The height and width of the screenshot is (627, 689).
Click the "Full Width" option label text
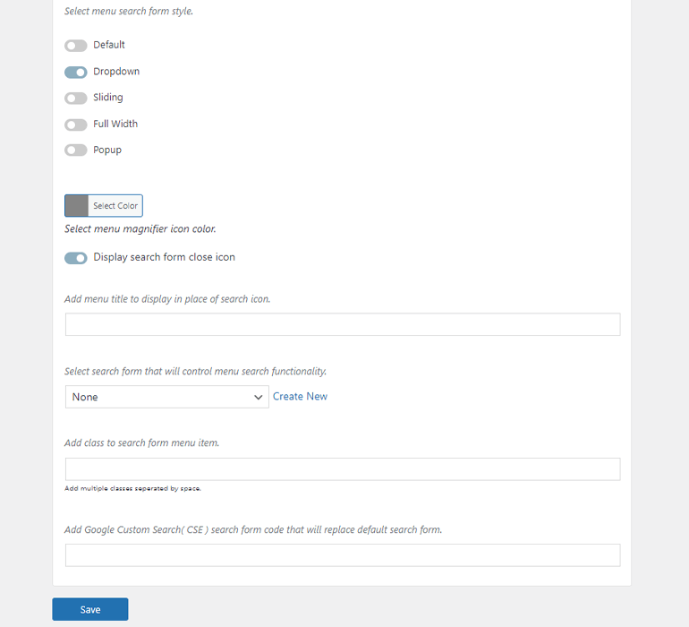(115, 125)
